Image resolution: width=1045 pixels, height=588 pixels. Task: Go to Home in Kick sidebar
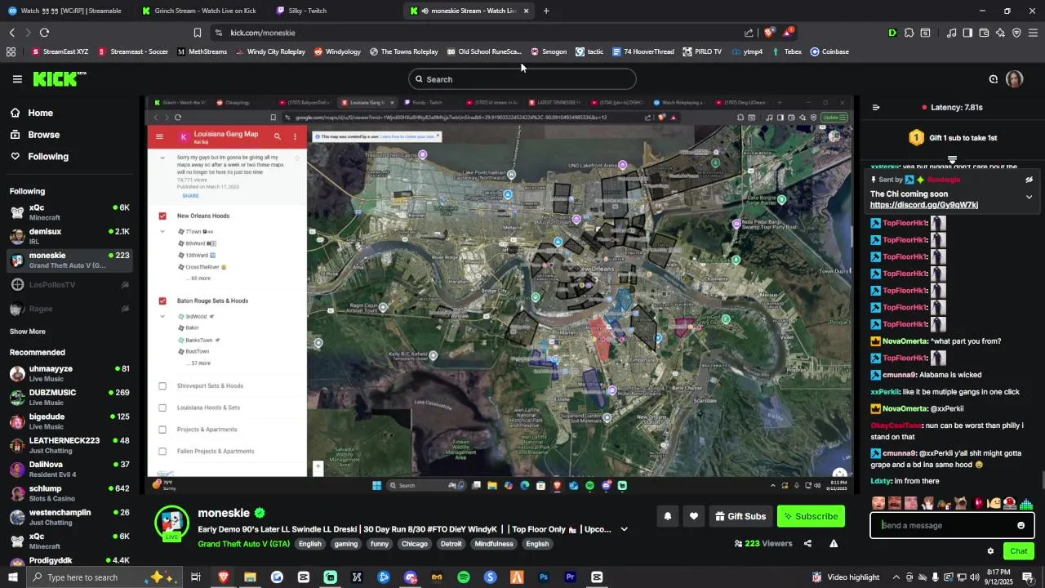pyautogui.click(x=32, y=113)
